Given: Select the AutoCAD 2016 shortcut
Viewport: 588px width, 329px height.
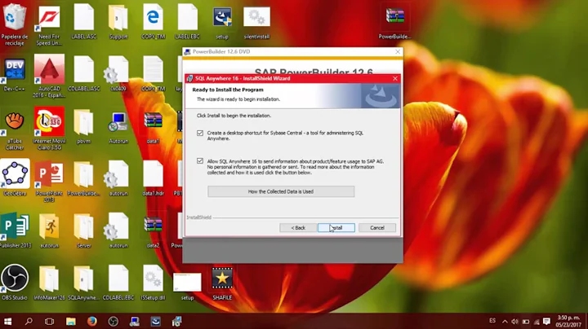Looking at the screenshot, I should click(x=49, y=77).
